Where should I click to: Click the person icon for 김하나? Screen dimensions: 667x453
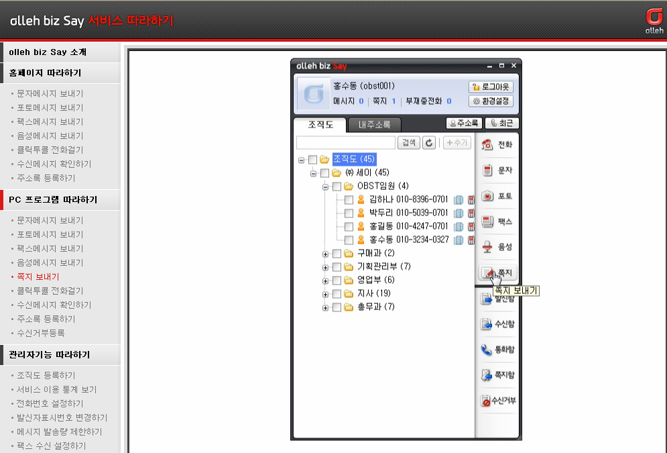point(361,199)
